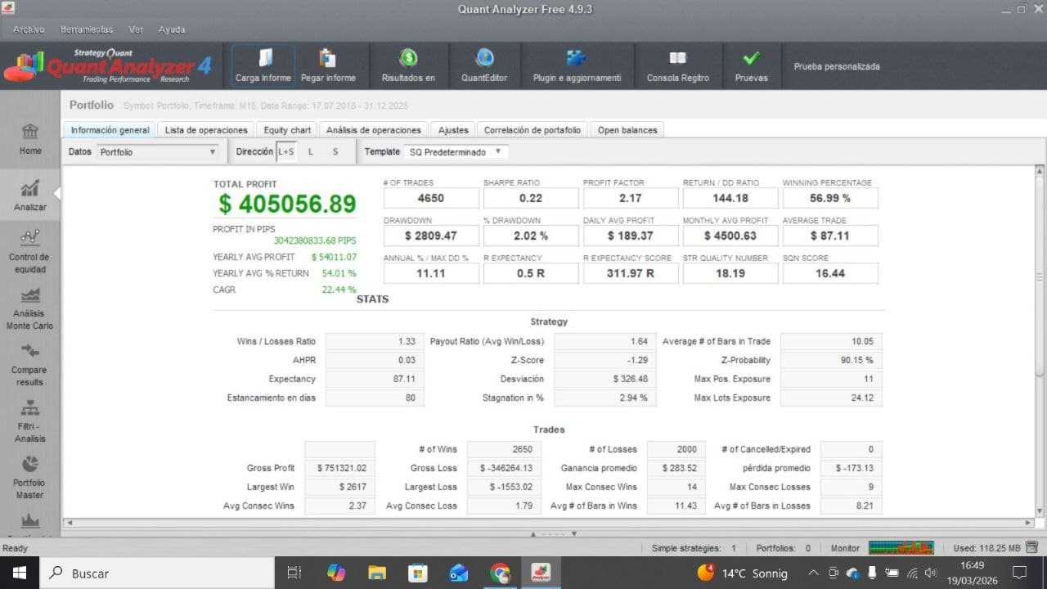This screenshot has height=589, width=1047.
Task: Click the weather 14°C Sonnig widget
Action: coord(742,573)
